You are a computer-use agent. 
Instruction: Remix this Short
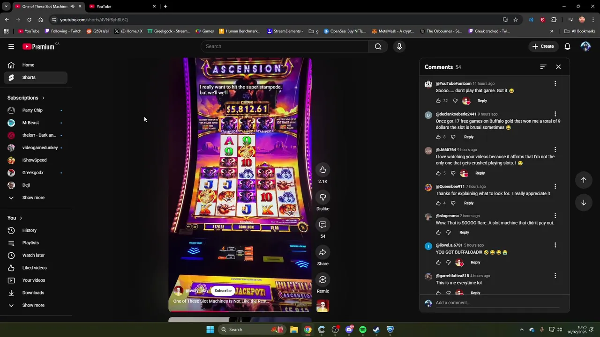(322, 279)
